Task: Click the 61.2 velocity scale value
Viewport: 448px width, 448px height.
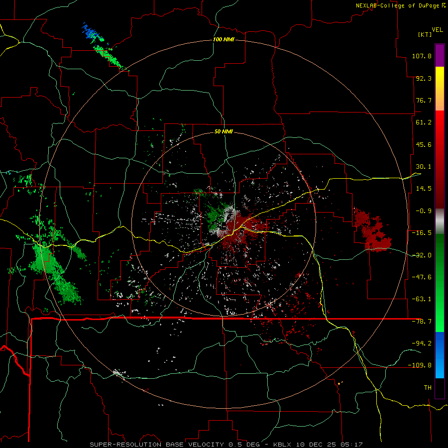Action: (424, 122)
